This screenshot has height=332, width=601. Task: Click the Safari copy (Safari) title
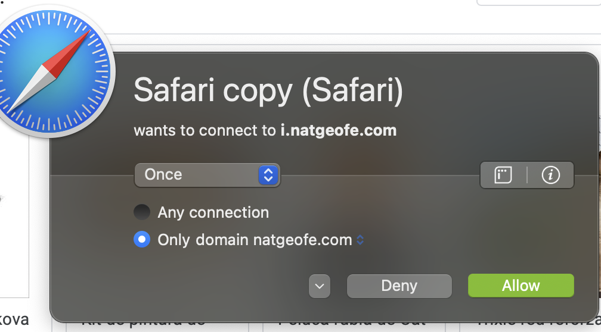point(268,90)
